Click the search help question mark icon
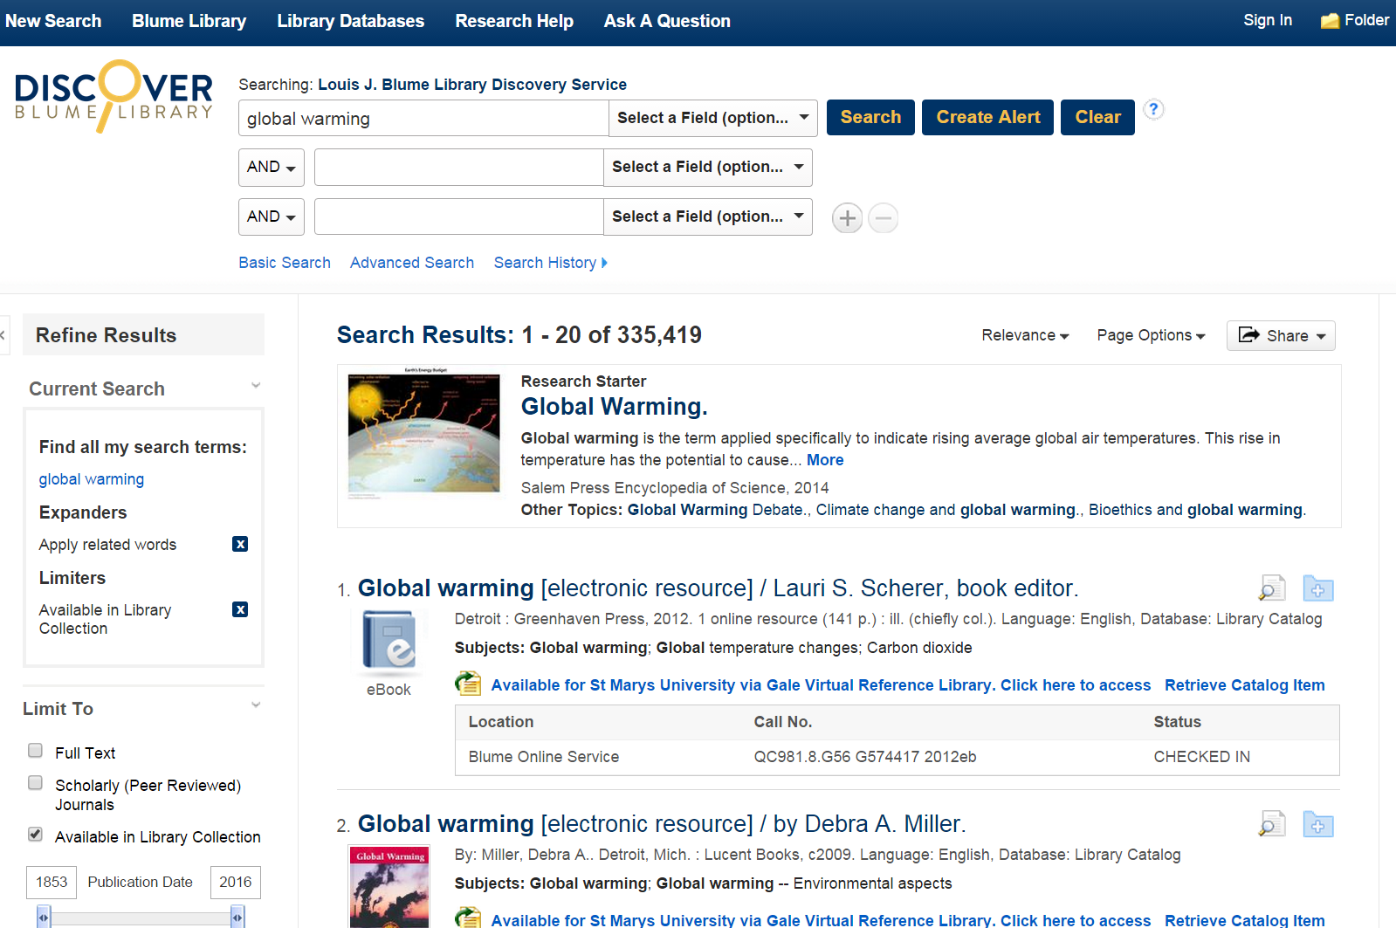This screenshot has height=928, width=1396. [1153, 109]
